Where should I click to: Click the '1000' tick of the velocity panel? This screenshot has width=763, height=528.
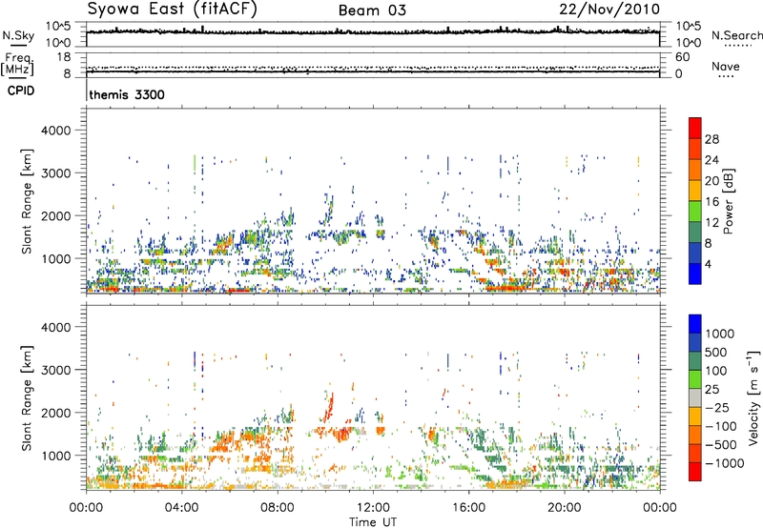(x=56, y=456)
